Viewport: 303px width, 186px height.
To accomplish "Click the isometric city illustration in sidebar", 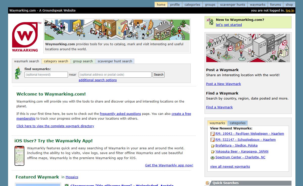I will point(248,48).
